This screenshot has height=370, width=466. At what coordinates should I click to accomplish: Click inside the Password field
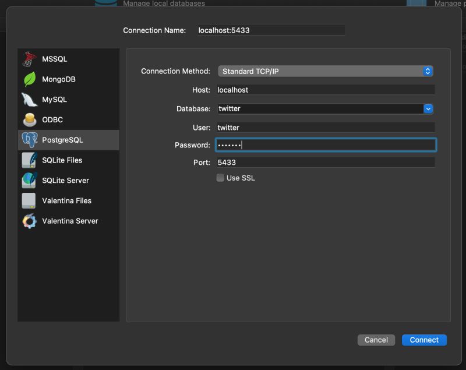click(326, 145)
